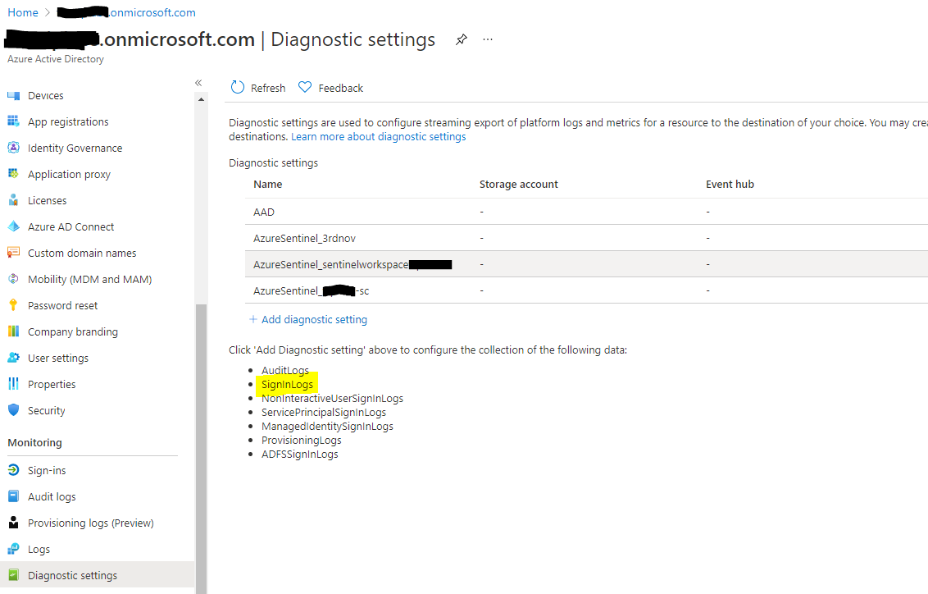Click ADFSSignInLogs list entry
928x594 pixels.
(x=300, y=455)
